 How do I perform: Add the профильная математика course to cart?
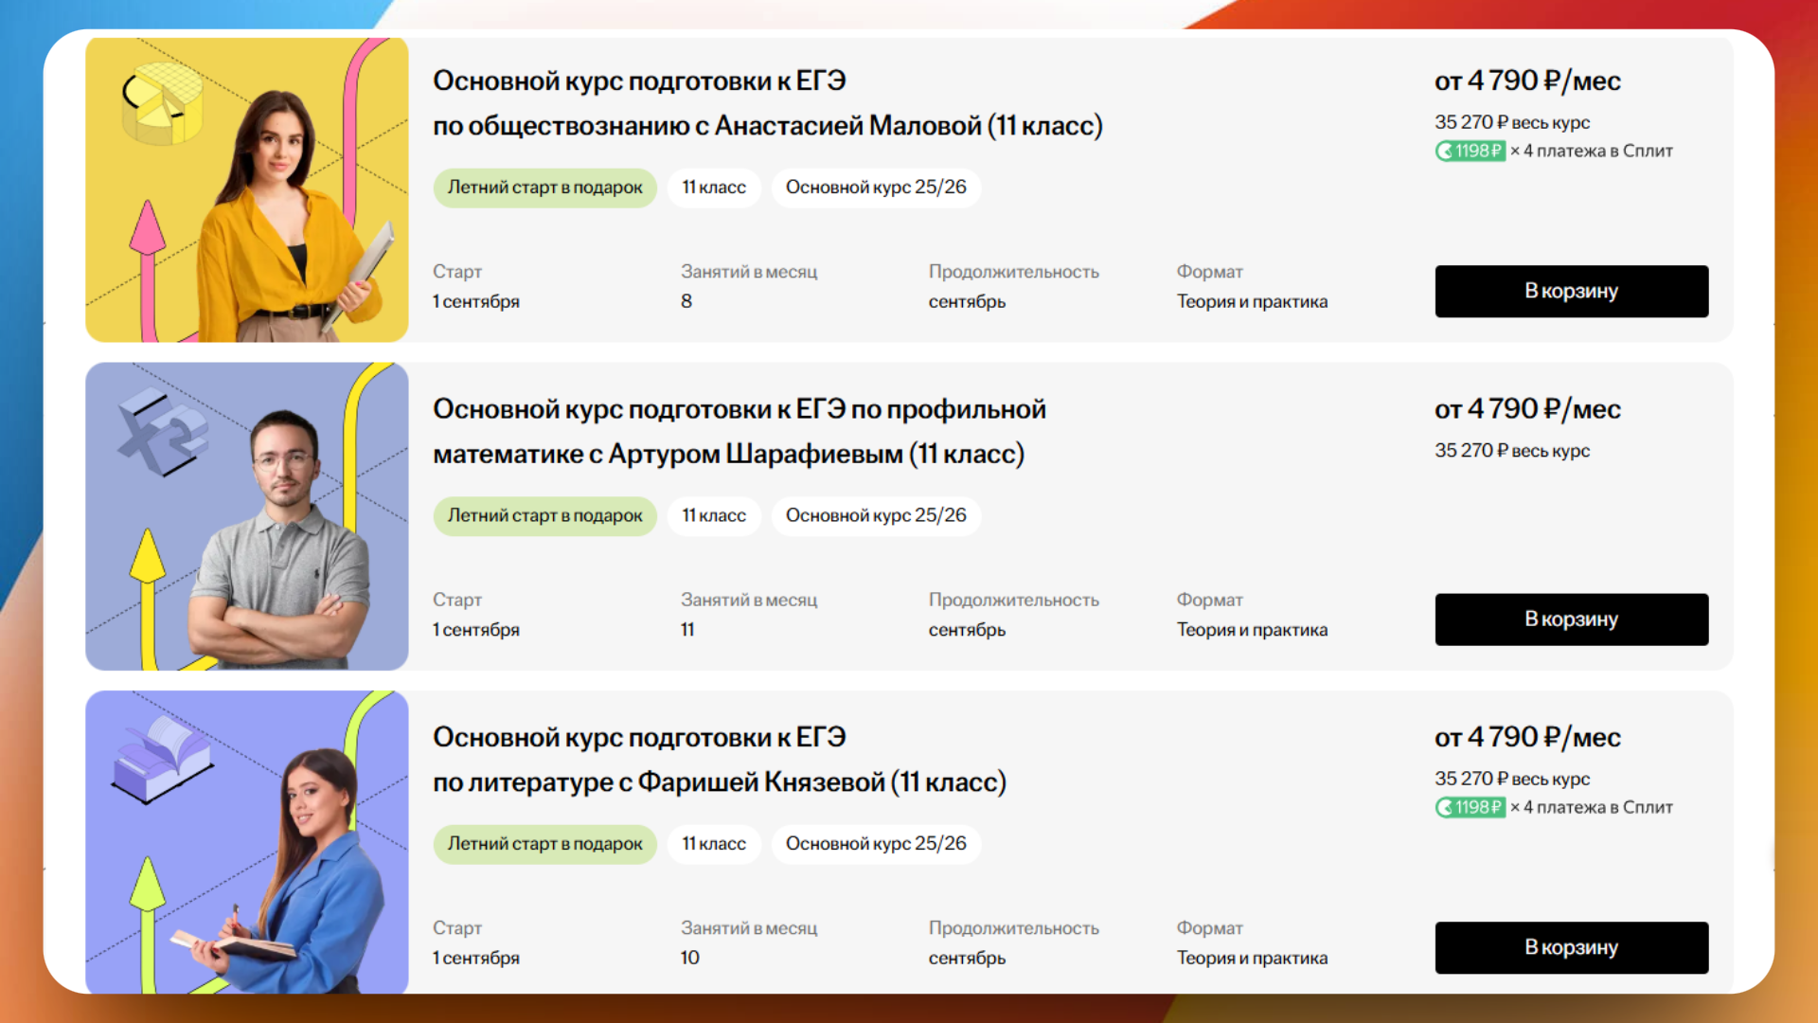coord(1571,619)
